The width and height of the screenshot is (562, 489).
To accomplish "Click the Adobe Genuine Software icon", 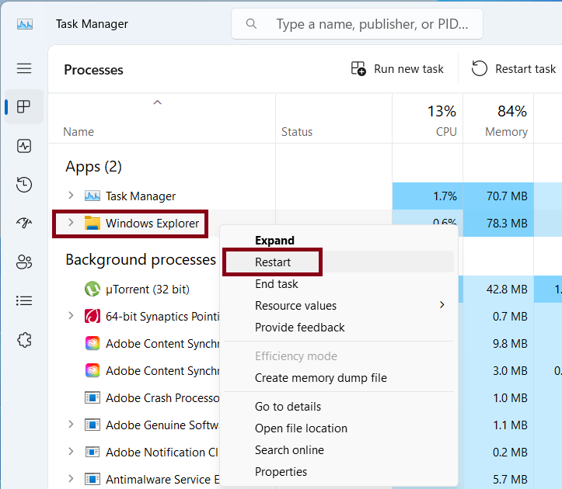I will point(93,425).
